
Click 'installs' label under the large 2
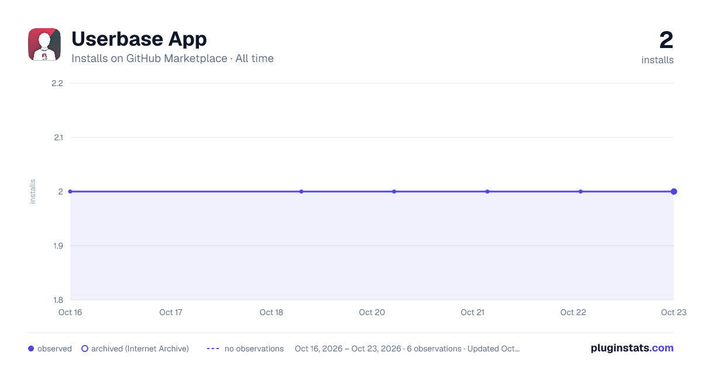pos(658,60)
